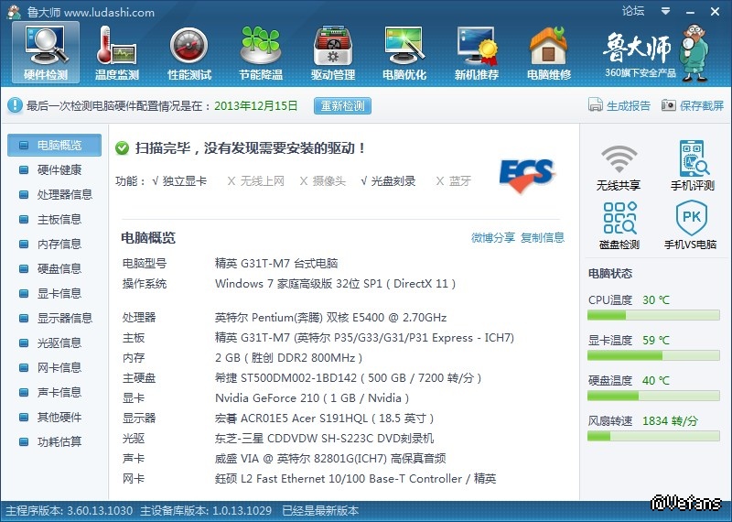Select 电脑概览 in the sidebar
Screen dimensions: 732x522
tap(54, 145)
